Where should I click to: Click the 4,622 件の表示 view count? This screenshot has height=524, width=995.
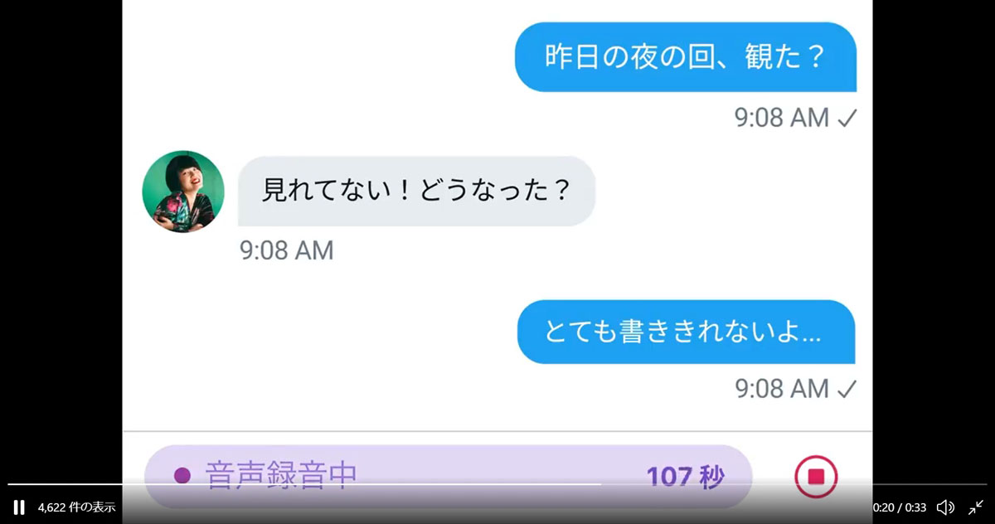point(76,507)
